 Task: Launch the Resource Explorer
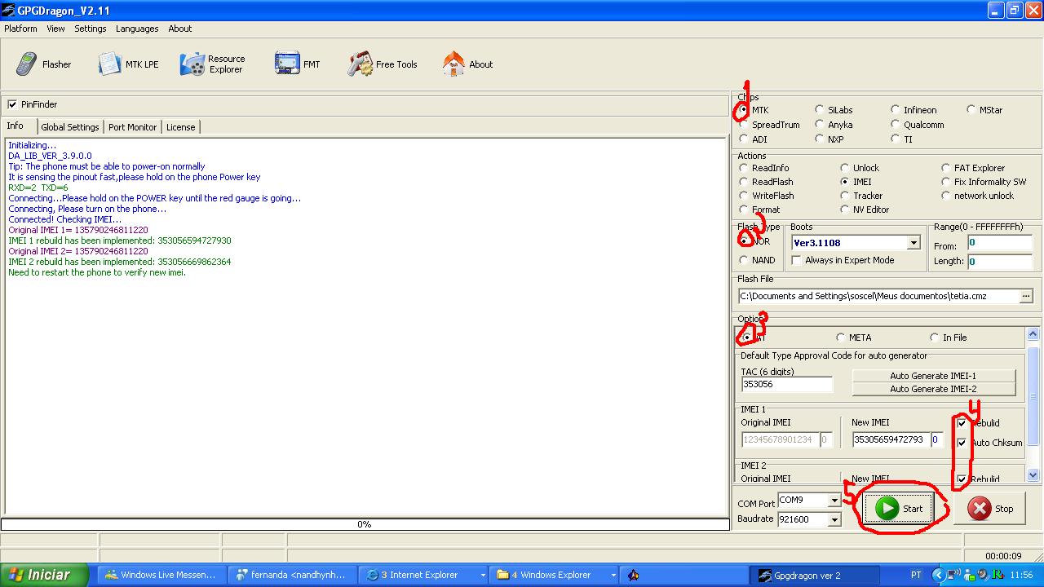click(x=213, y=64)
